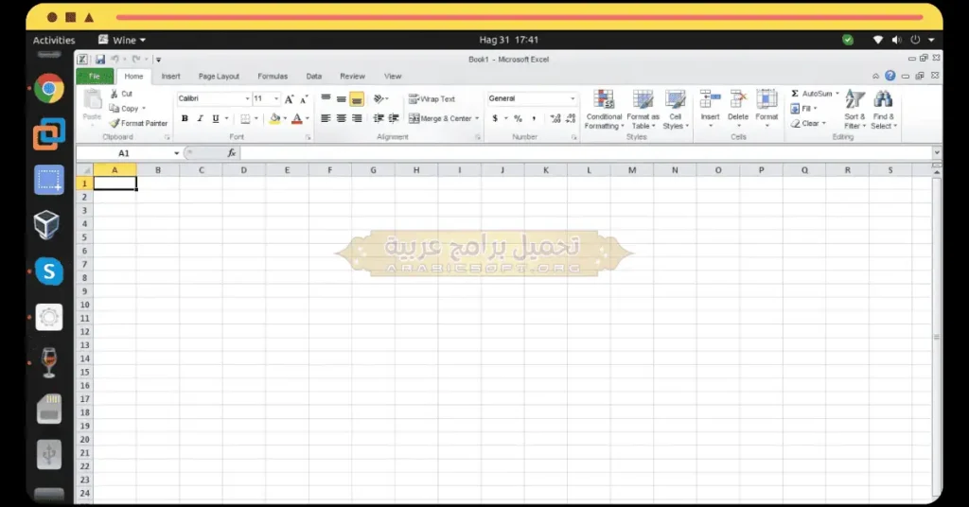The image size is (969, 507).
Task: Switch to the View tab
Action: (x=393, y=76)
